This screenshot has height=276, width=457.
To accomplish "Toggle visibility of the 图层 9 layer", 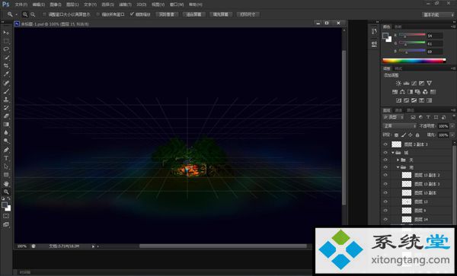I will (385, 211).
